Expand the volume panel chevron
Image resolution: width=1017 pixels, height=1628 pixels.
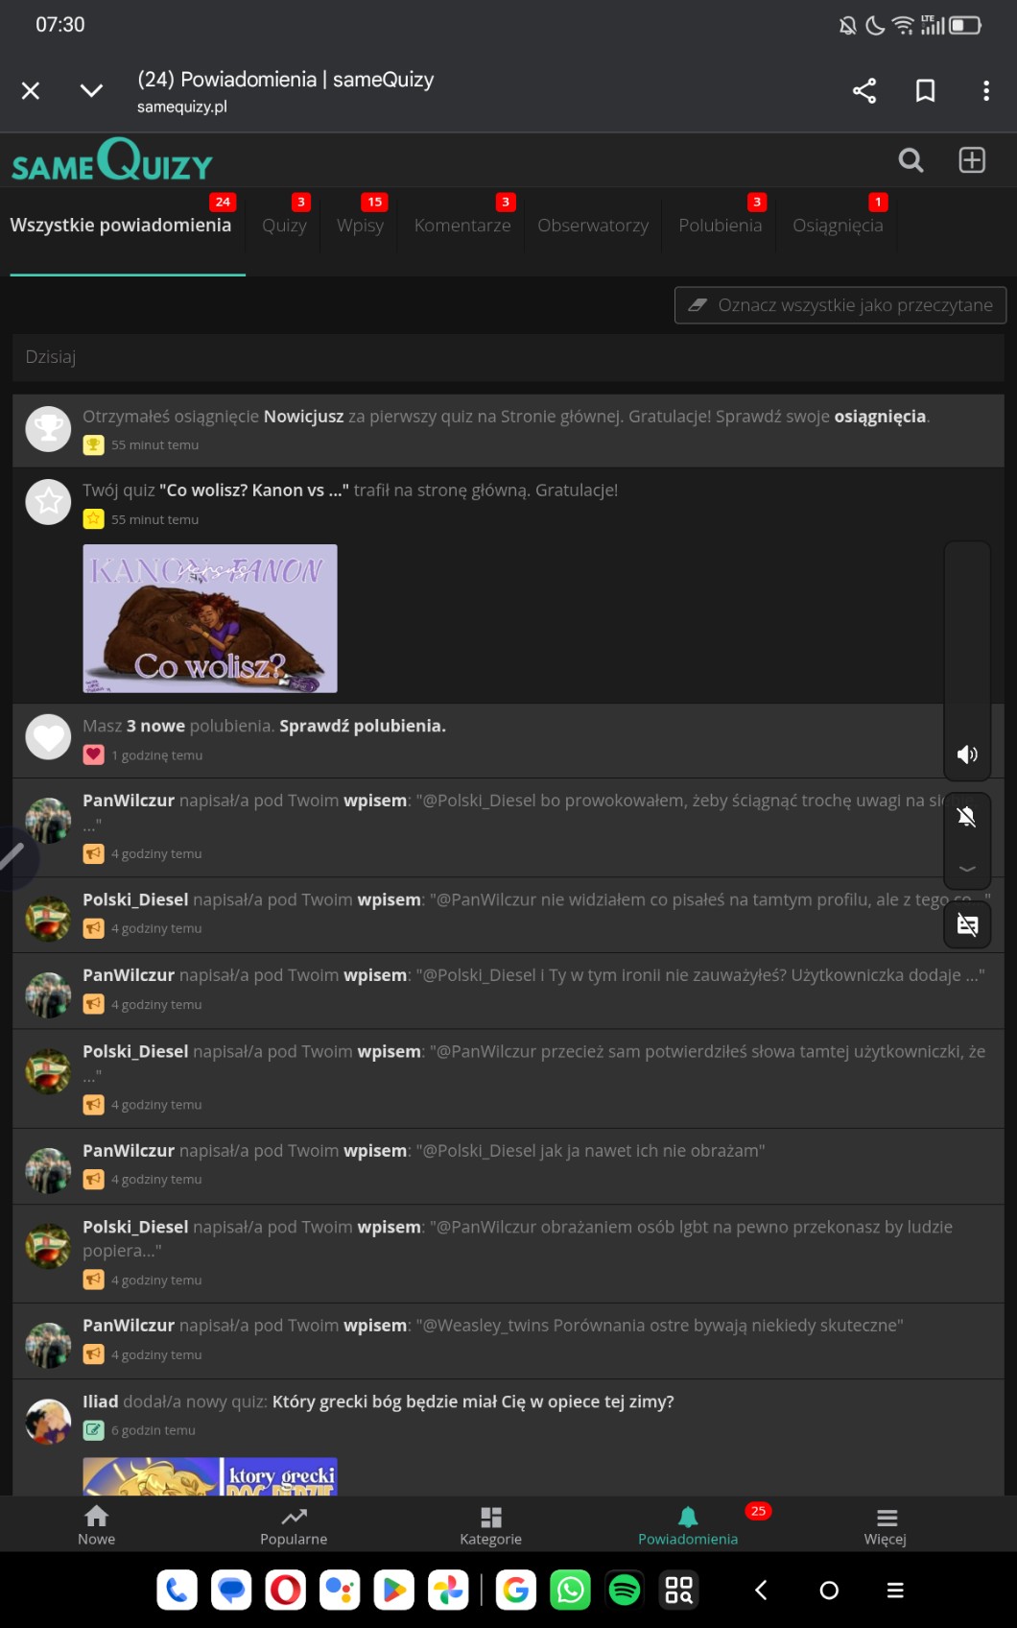(967, 869)
